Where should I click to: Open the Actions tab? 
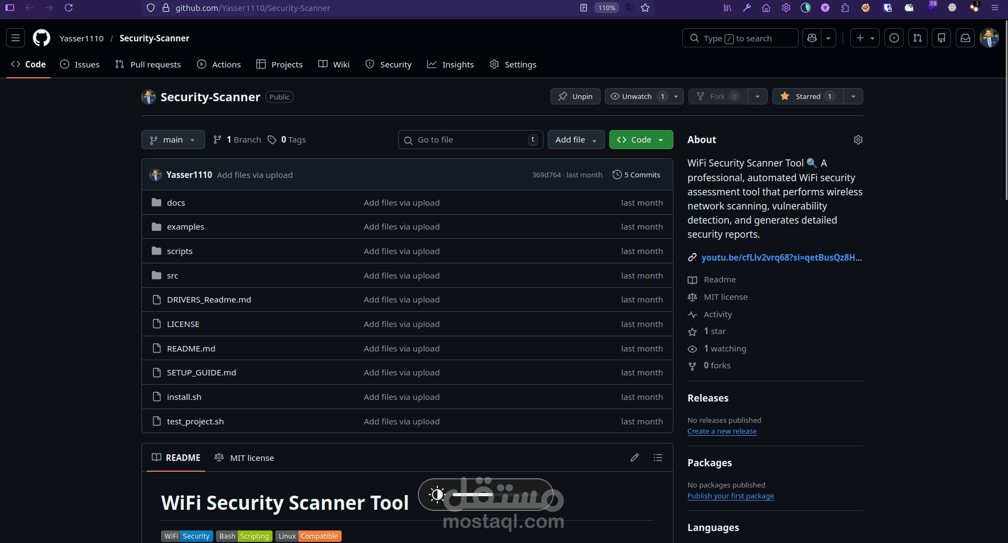219,64
